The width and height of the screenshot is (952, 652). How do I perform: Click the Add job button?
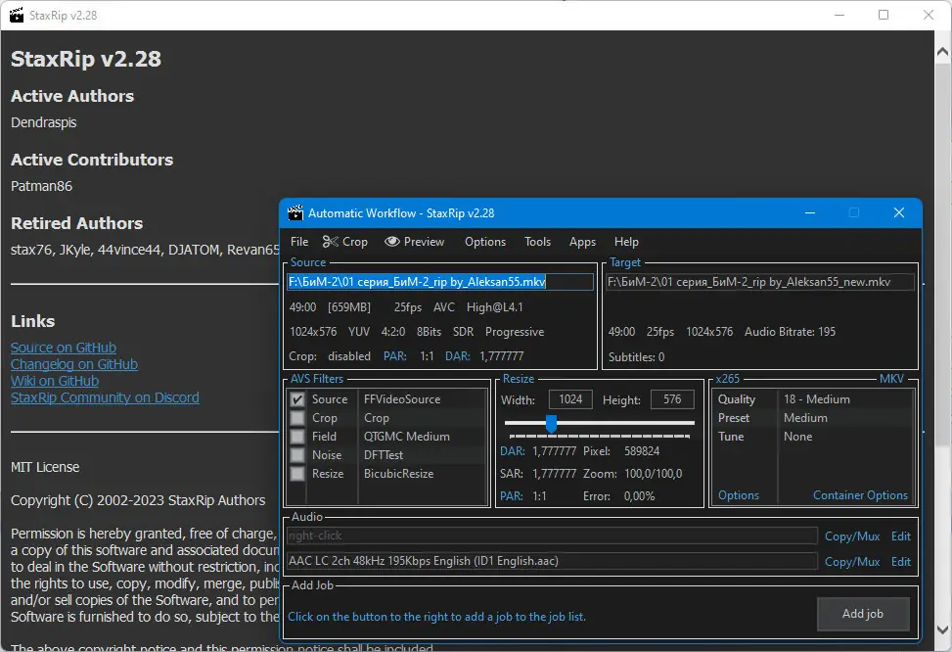click(862, 614)
